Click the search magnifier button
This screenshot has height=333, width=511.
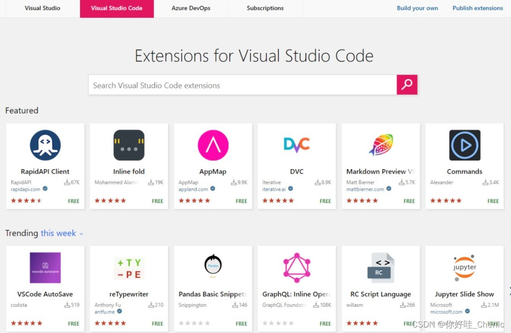point(407,85)
